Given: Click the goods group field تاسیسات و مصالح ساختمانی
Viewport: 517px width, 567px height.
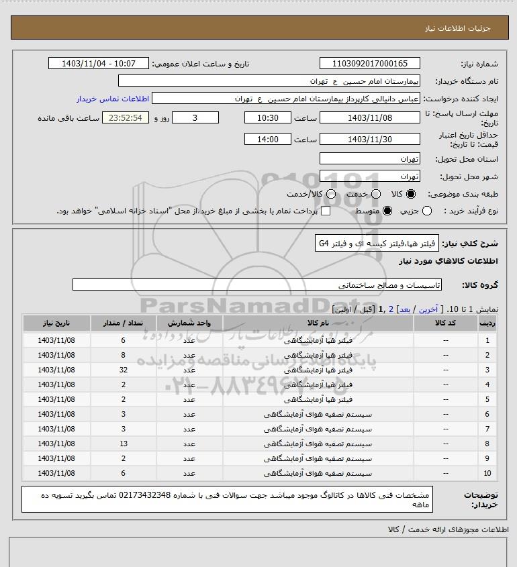Looking at the screenshot, I should [x=257, y=285].
